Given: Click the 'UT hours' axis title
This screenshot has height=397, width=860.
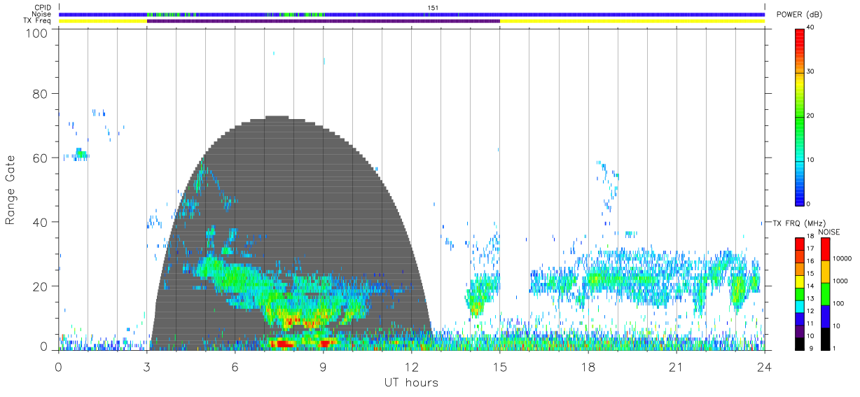Looking at the screenshot, I should [x=411, y=382].
